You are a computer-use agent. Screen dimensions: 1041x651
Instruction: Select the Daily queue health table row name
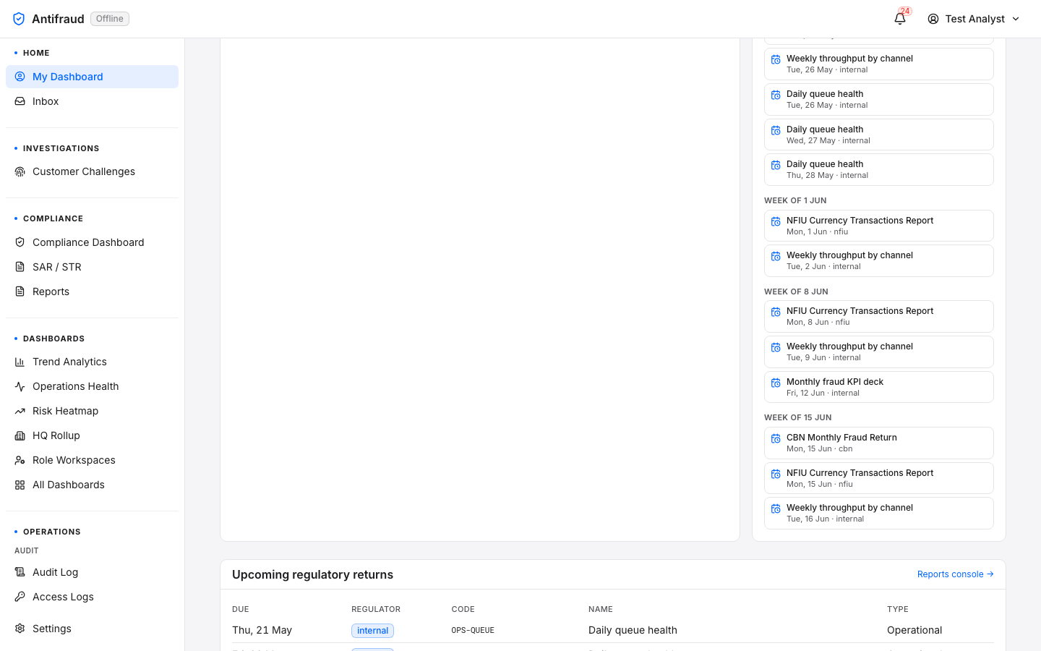click(633, 630)
